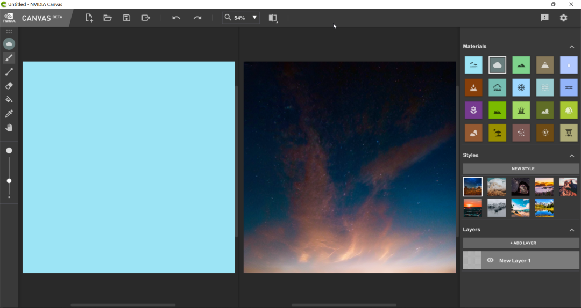Undo the last action
Image resolution: width=581 pixels, height=308 pixels.
176,18
